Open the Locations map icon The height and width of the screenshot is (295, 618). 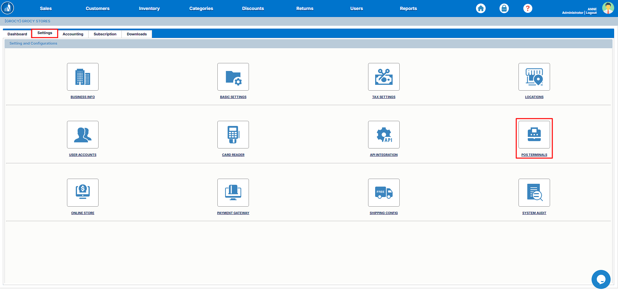coord(534,77)
